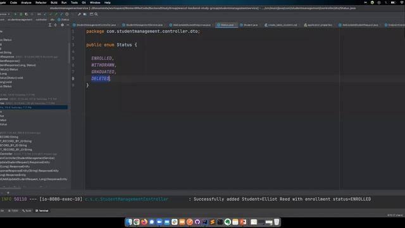Open the Git menu

pos(84,3)
